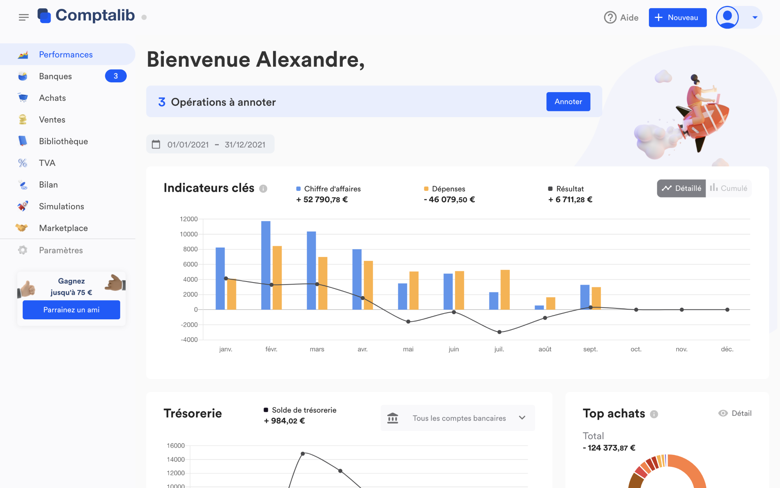This screenshot has width=780, height=488.
Task: Click the Bilan icon in sidebar
Action: click(23, 184)
